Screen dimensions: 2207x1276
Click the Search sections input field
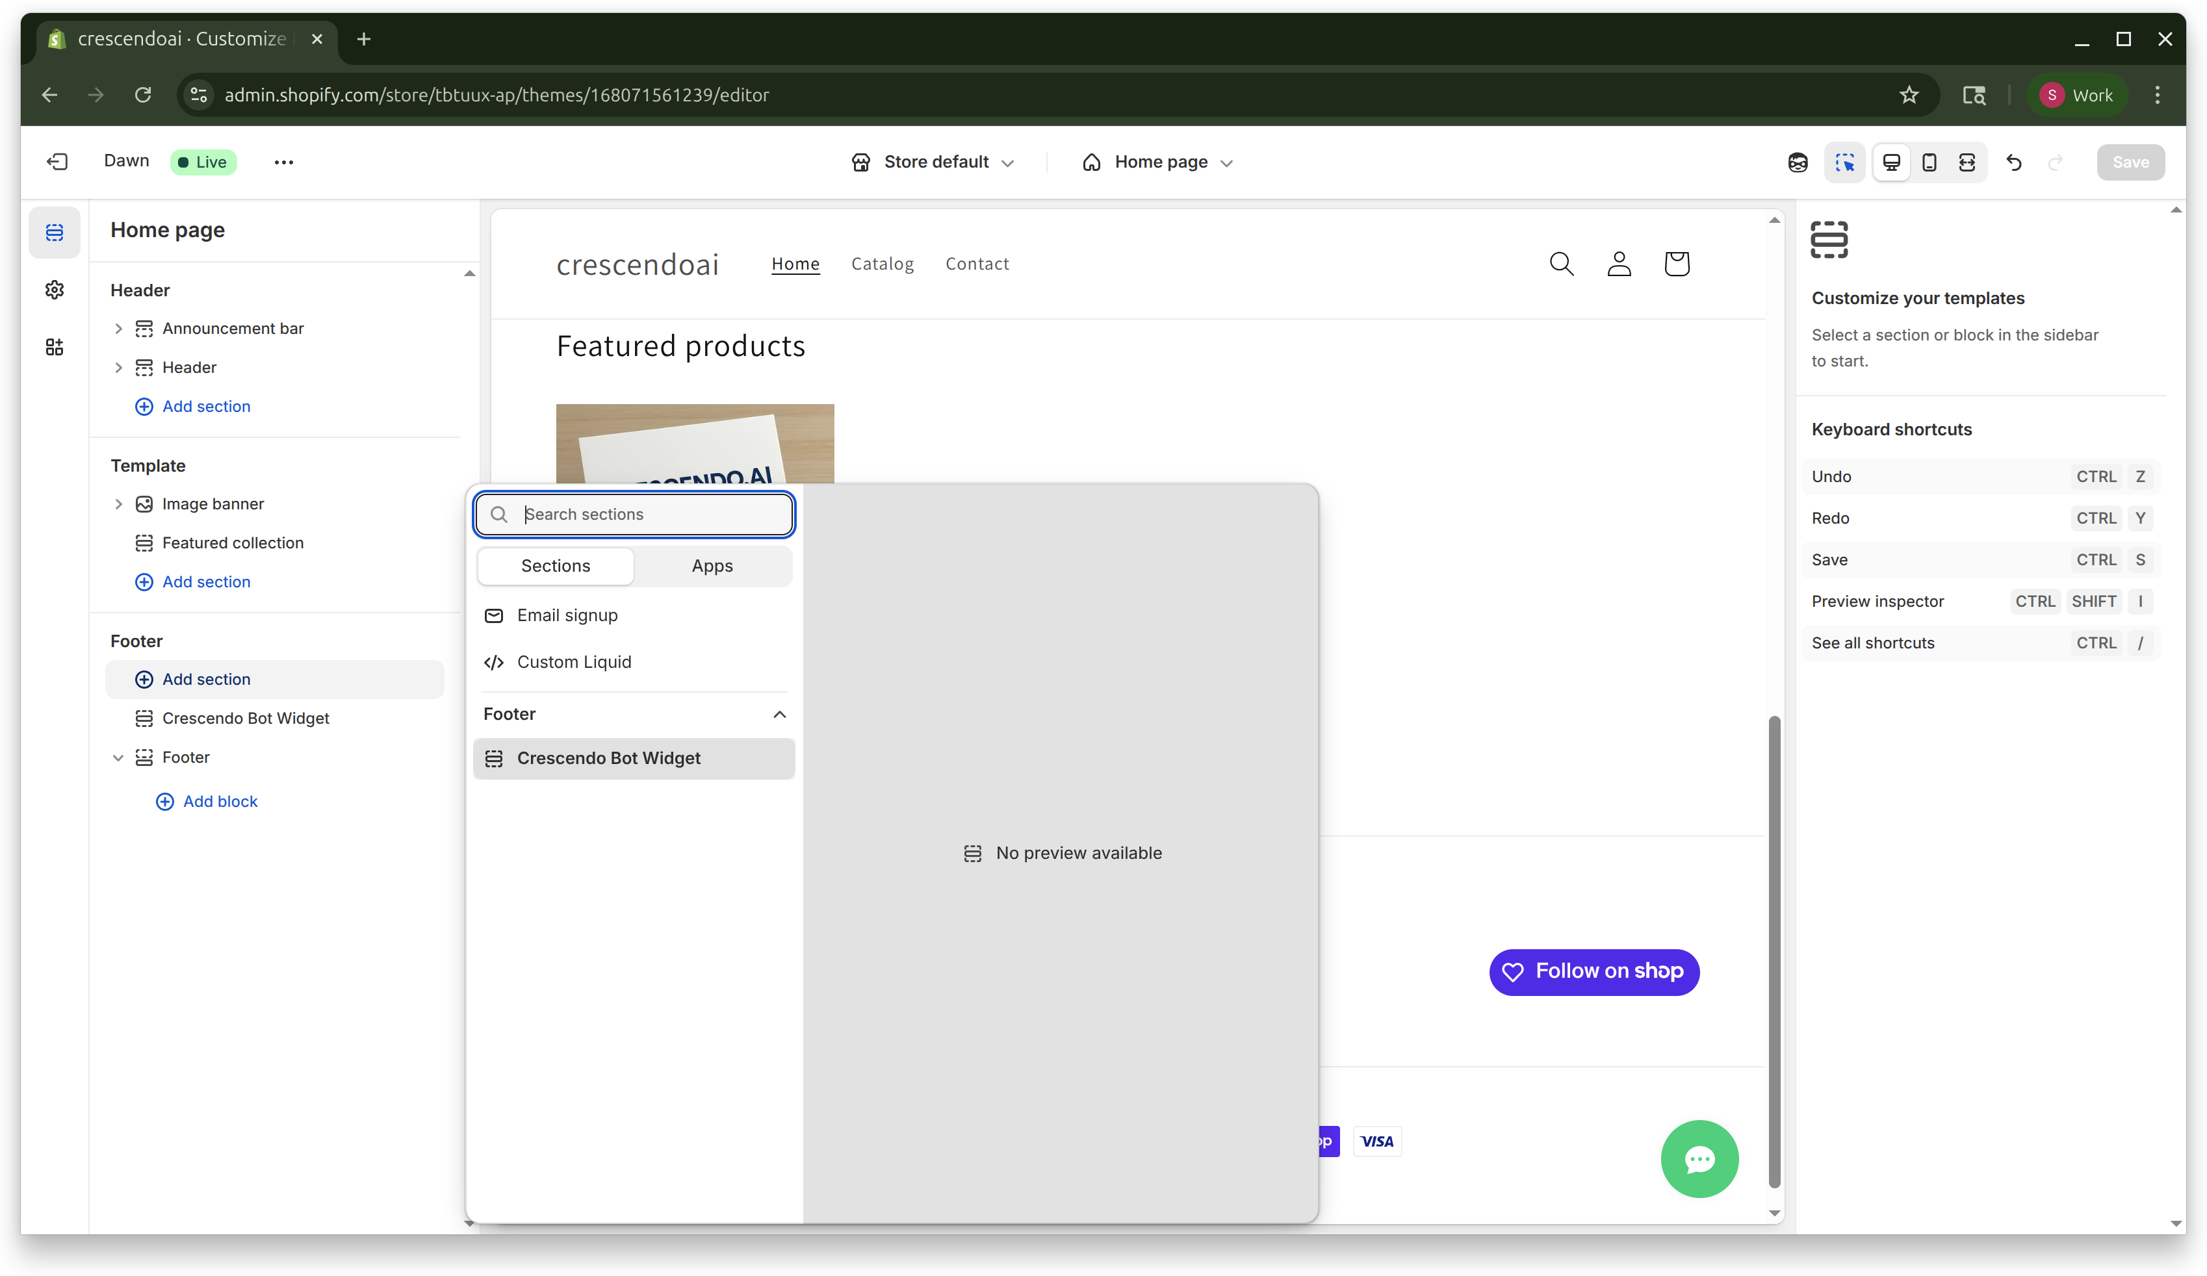[633, 514]
